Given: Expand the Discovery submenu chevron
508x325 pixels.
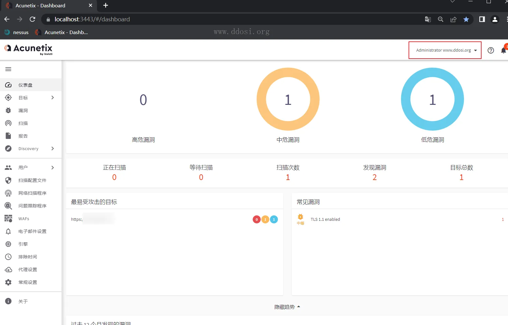Looking at the screenshot, I should point(53,148).
